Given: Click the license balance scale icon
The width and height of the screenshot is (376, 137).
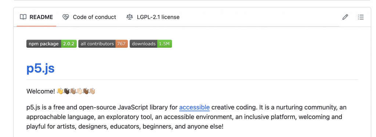Looking at the screenshot, I should (x=130, y=17).
